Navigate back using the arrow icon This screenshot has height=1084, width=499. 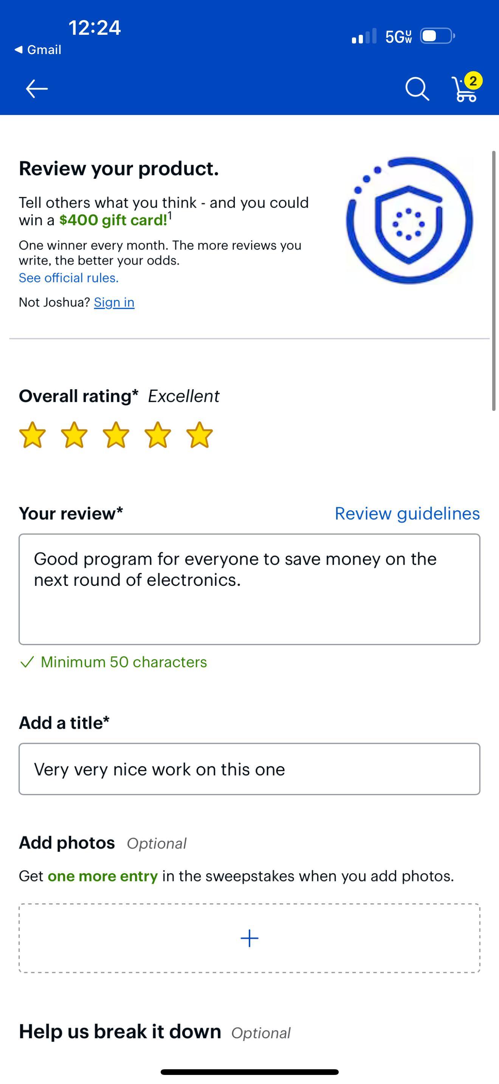click(36, 88)
